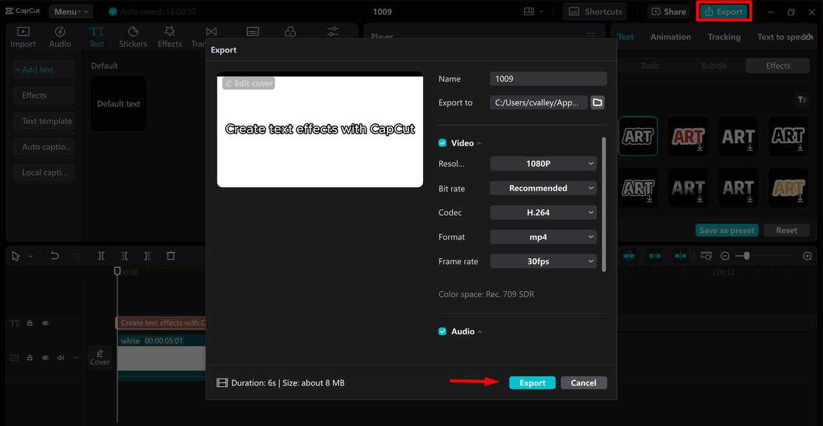The image size is (823, 426).
Task: Select the Basic sub-tab
Action: [650, 66]
